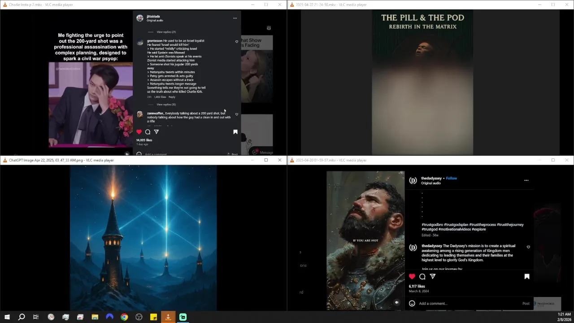
Task: Click the Pill & the Pod video area
Action: (x=422, y=82)
